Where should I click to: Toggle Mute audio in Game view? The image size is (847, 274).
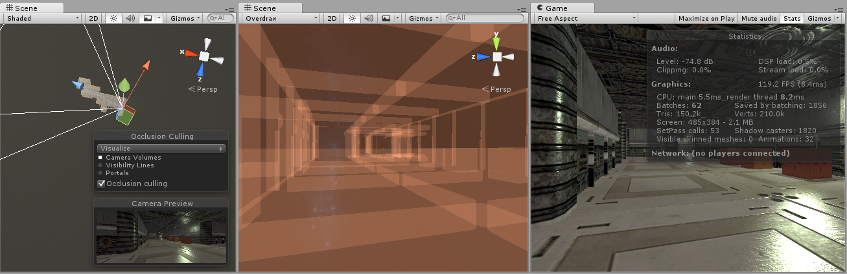click(x=760, y=18)
